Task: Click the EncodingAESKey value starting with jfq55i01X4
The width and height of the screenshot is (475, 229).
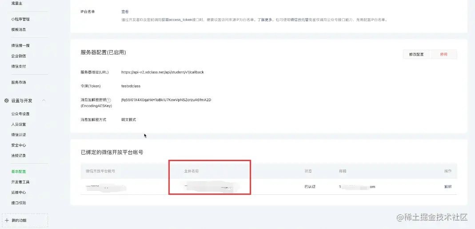Action: click(166, 100)
